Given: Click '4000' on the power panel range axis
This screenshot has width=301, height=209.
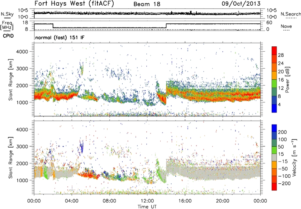Looking at the screenshot, I should click(22, 52).
